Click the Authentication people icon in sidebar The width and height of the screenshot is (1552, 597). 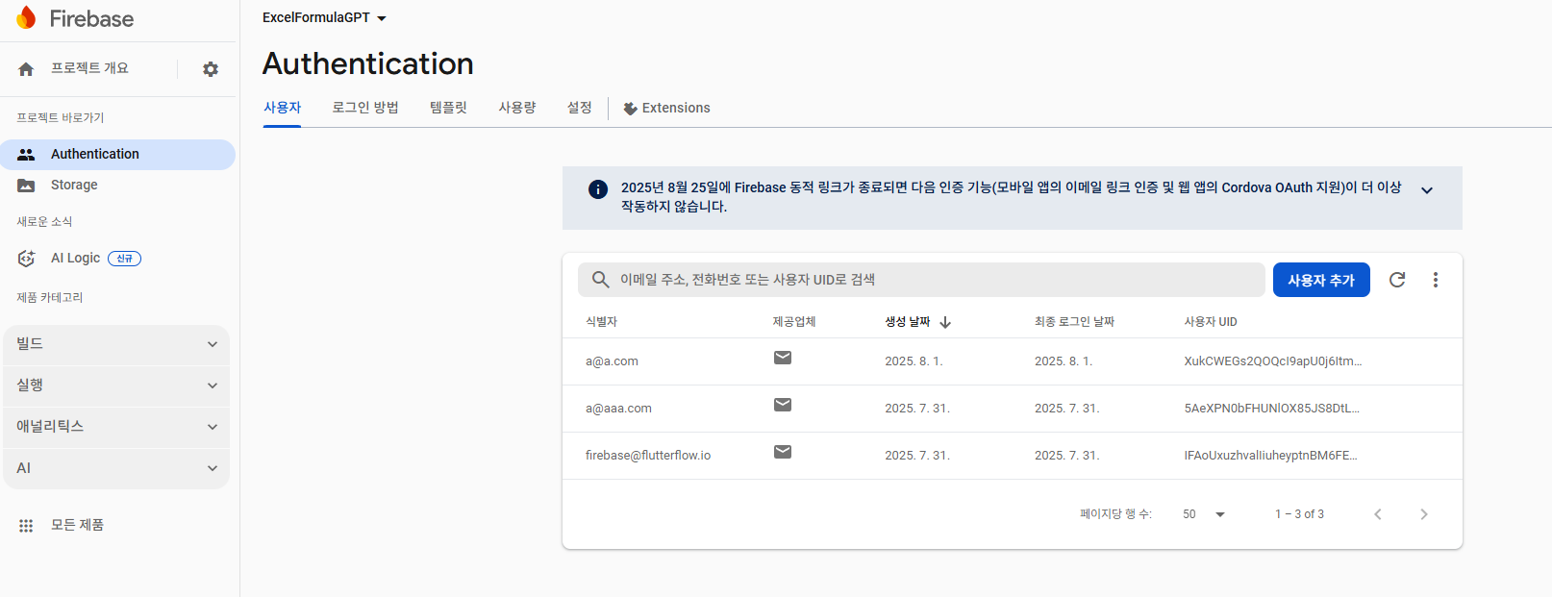point(26,155)
